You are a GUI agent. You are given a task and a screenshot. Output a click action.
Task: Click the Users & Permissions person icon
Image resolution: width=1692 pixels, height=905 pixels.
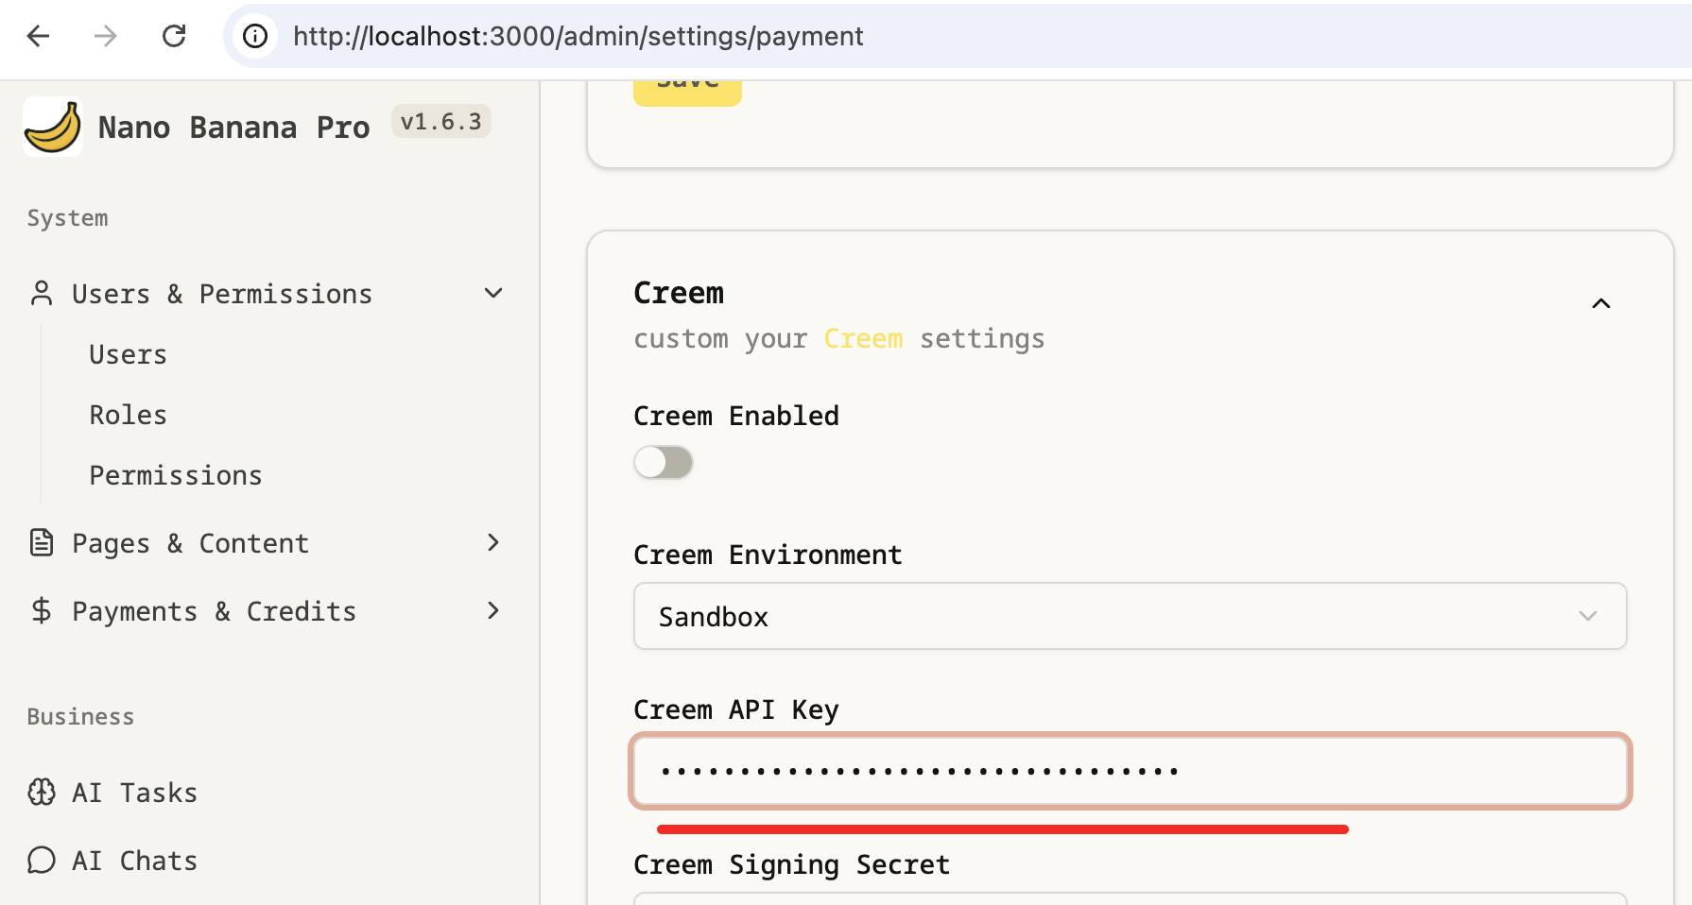coord(42,294)
